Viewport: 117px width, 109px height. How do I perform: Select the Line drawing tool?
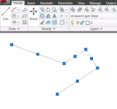tap(5, 14)
